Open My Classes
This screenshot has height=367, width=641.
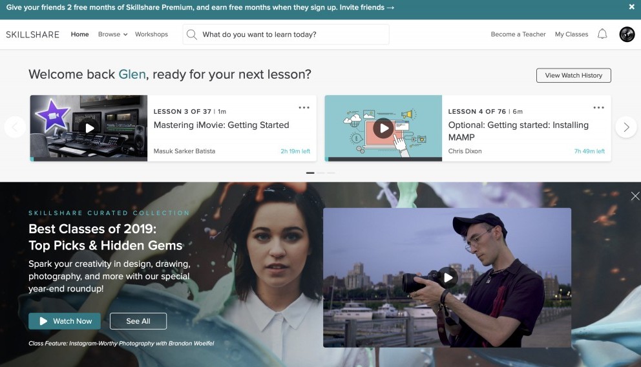[571, 34]
